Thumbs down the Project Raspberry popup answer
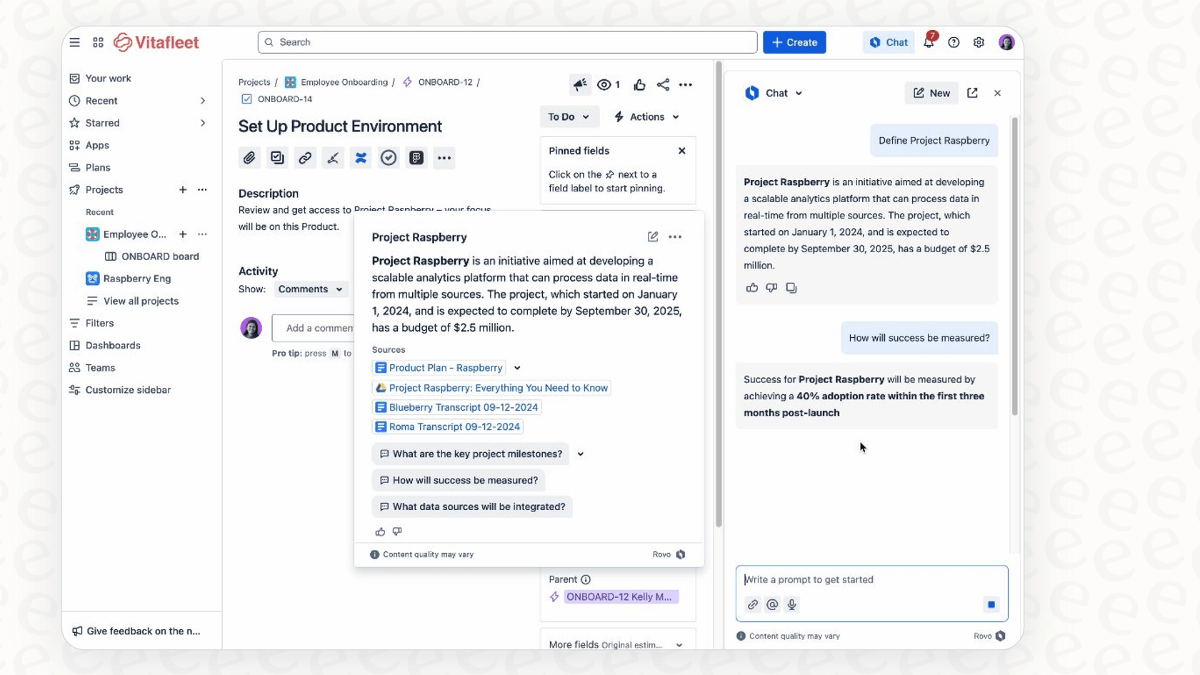 (x=396, y=531)
